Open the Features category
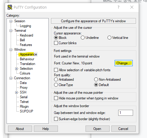Screen dimensions: 147x138 tap(26, 45)
